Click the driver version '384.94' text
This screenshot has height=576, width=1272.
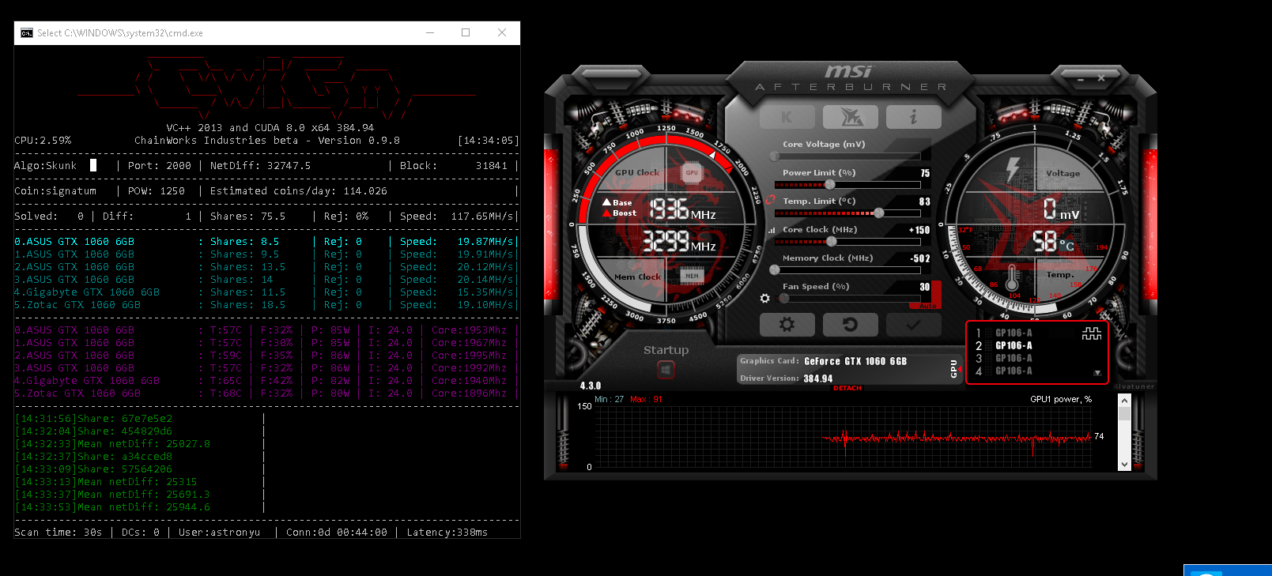[818, 378]
